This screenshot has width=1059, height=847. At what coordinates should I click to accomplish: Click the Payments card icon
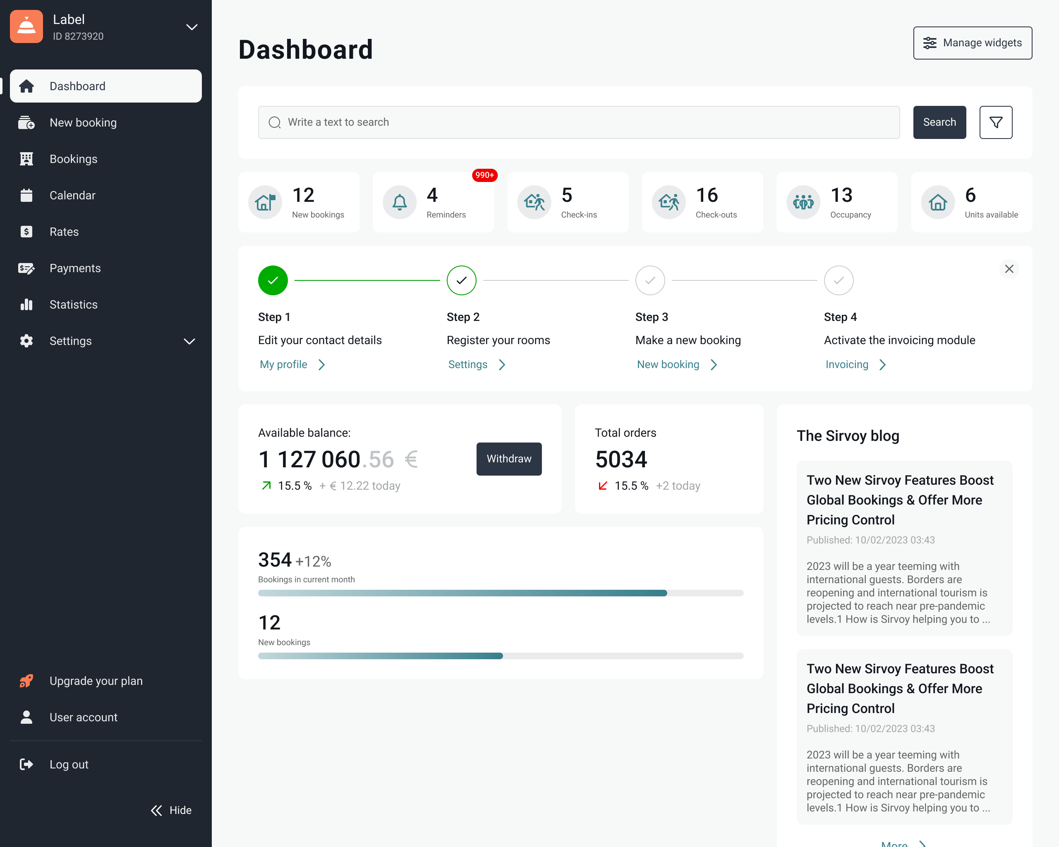26,268
